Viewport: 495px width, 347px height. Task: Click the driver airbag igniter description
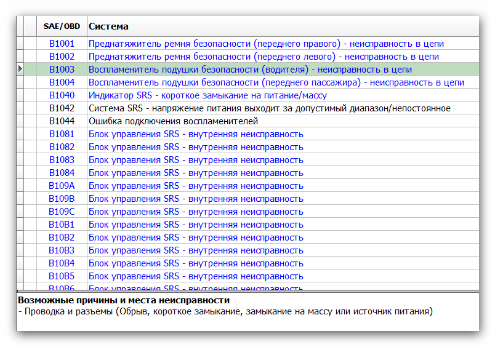pos(250,70)
